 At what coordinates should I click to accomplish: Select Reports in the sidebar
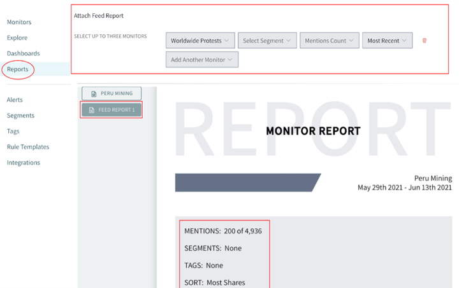click(x=18, y=69)
